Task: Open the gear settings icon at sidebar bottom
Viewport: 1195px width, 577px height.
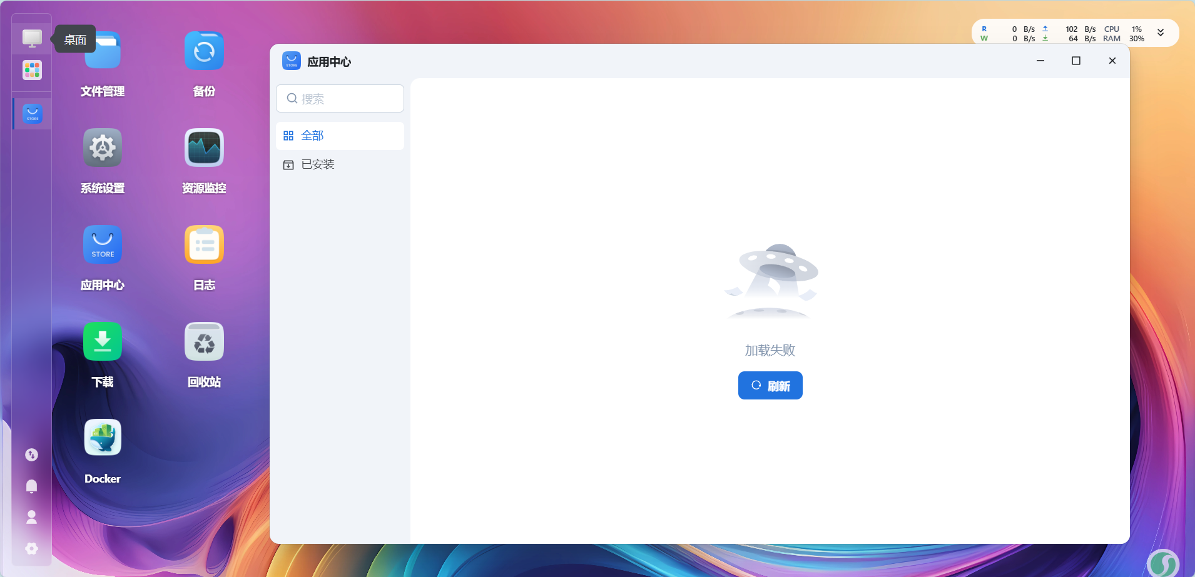Action: point(31,548)
